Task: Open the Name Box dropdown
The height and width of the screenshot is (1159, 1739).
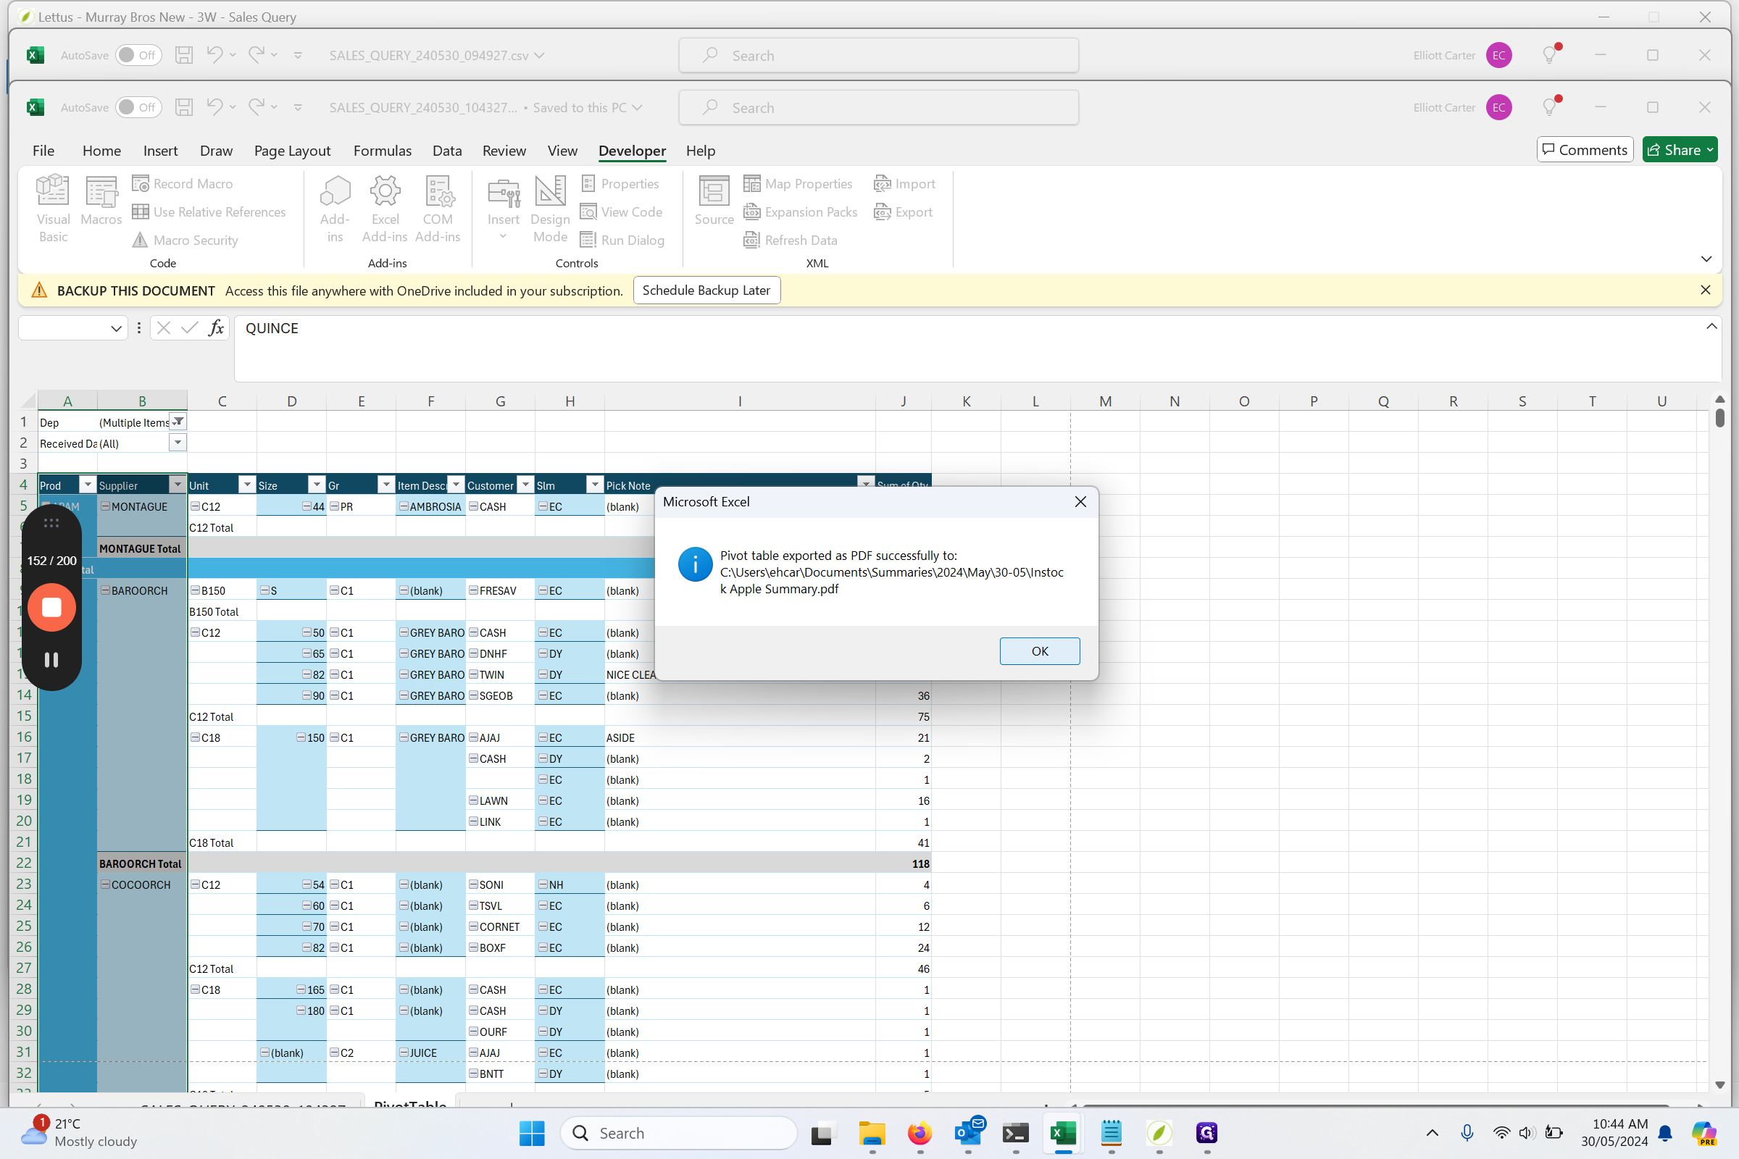Action: point(116,328)
